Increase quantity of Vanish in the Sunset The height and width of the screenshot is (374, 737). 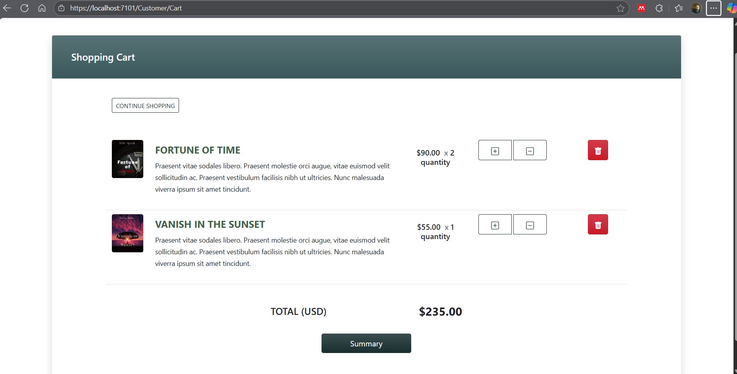495,225
